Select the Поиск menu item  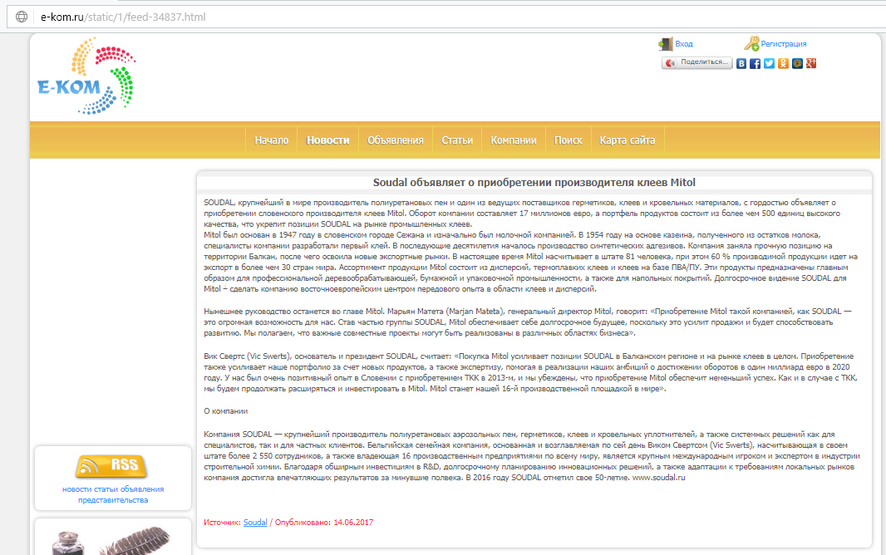coord(568,140)
